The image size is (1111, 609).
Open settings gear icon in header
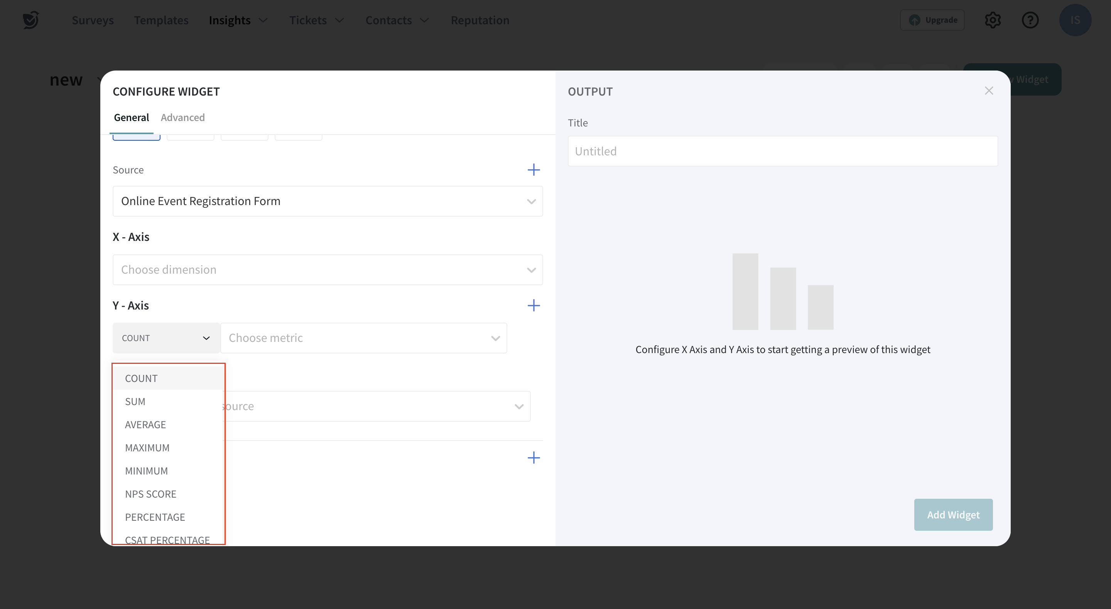click(x=993, y=20)
